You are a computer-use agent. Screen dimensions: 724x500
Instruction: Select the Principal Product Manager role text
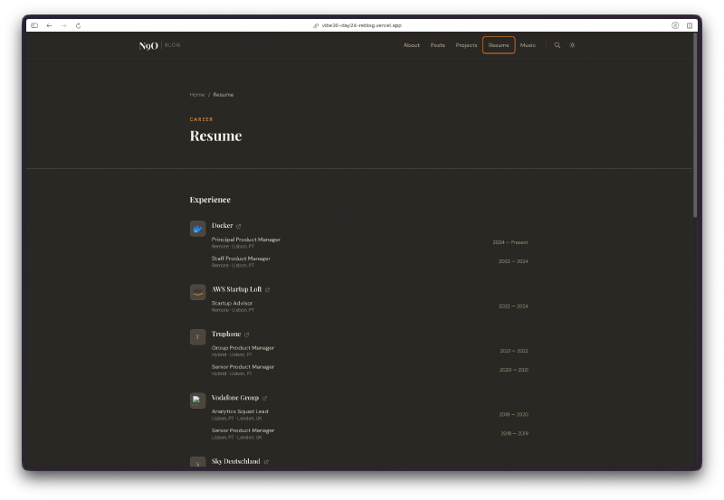coord(245,240)
